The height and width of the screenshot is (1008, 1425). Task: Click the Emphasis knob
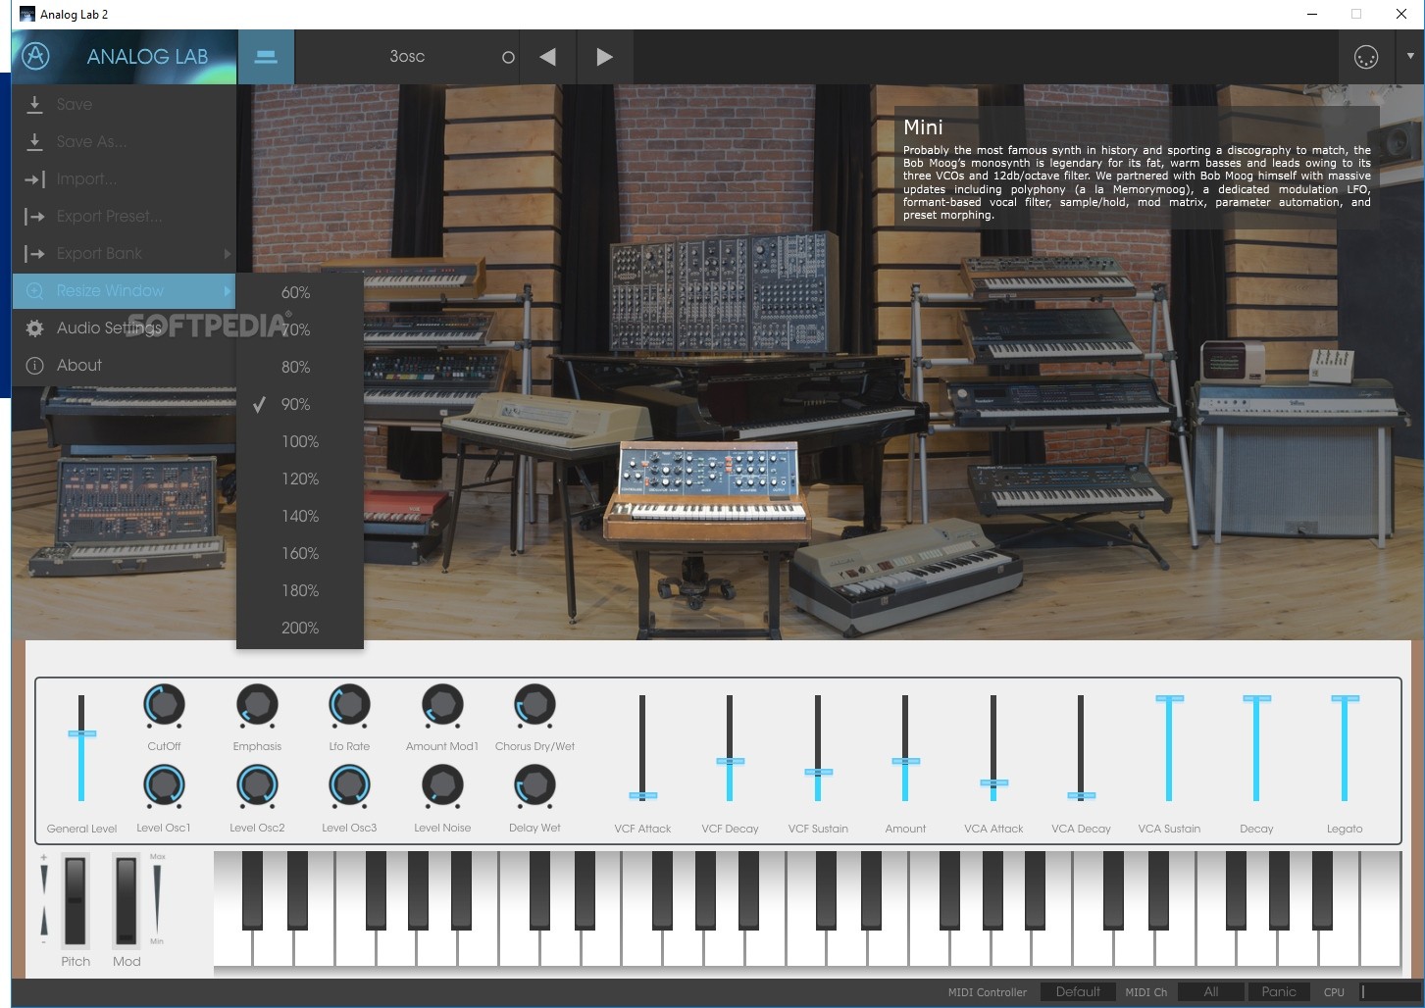click(257, 705)
